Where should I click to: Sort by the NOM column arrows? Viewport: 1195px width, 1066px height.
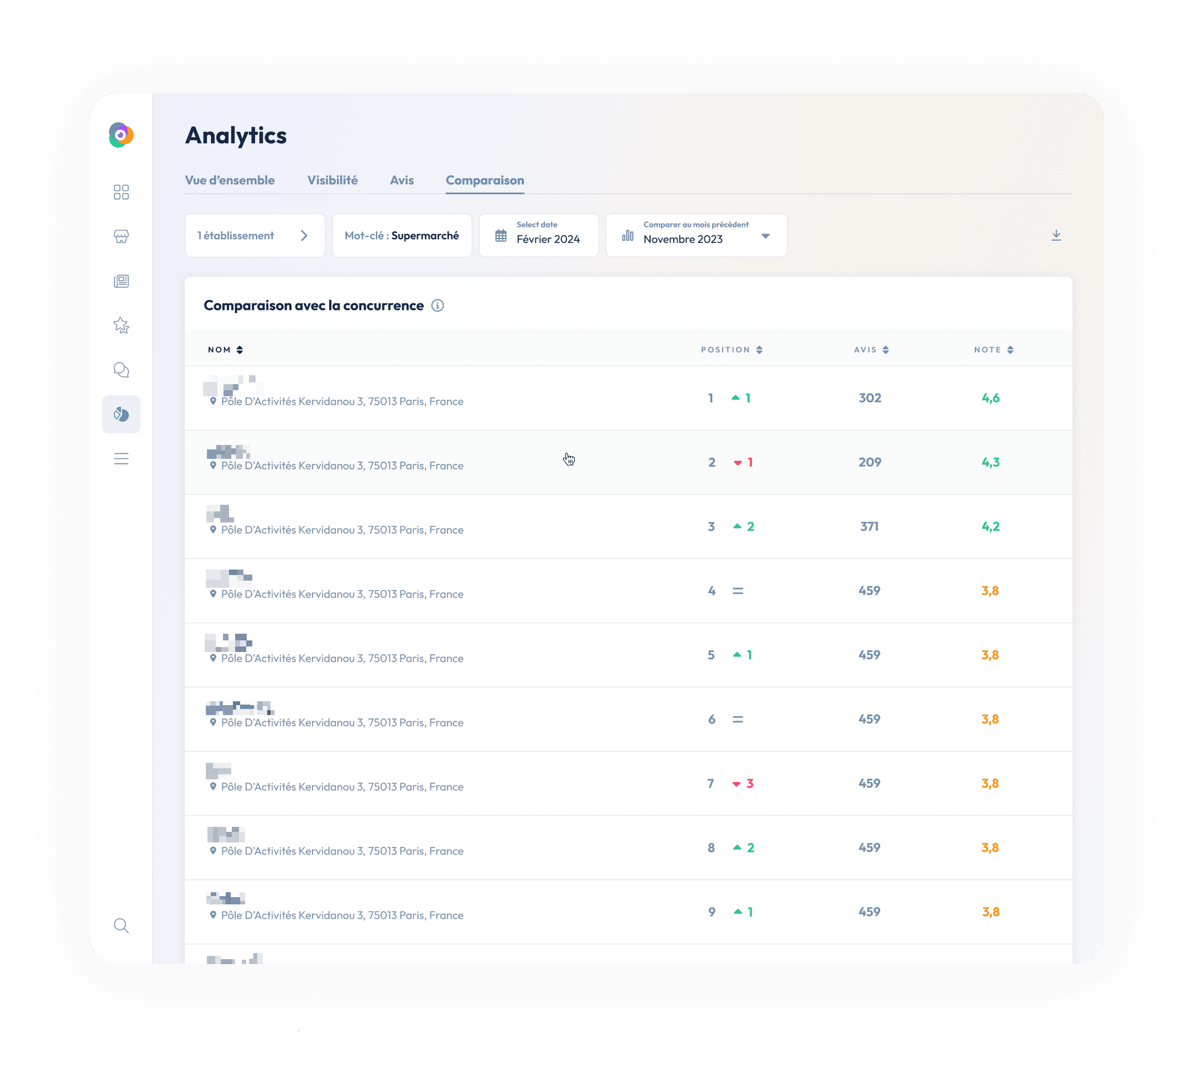[x=240, y=350]
